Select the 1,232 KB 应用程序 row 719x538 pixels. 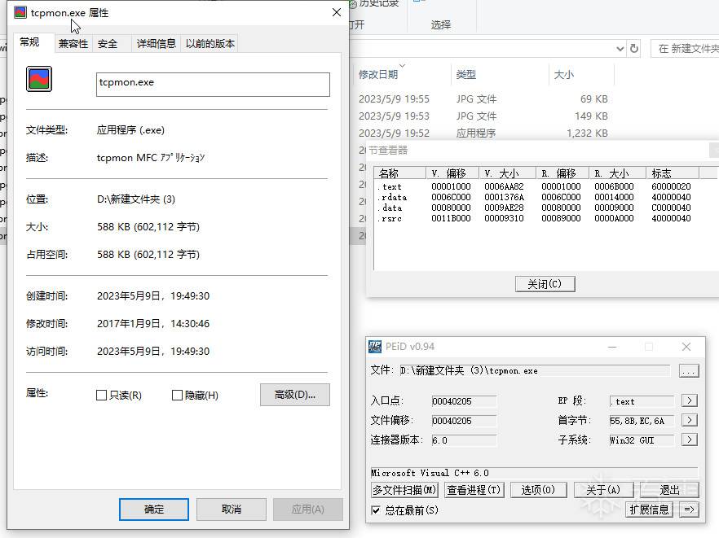coord(484,133)
